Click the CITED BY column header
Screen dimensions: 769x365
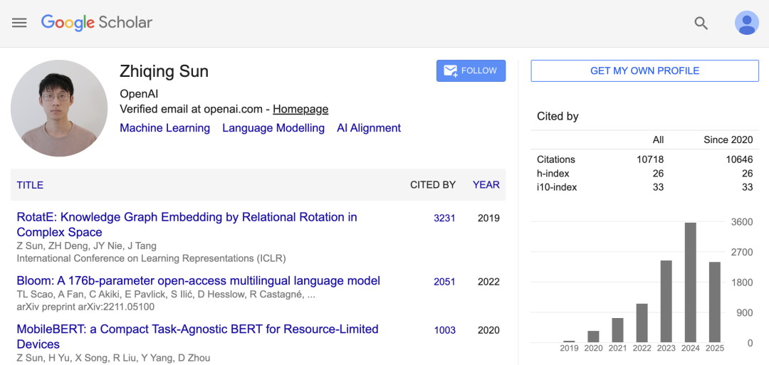point(433,185)
